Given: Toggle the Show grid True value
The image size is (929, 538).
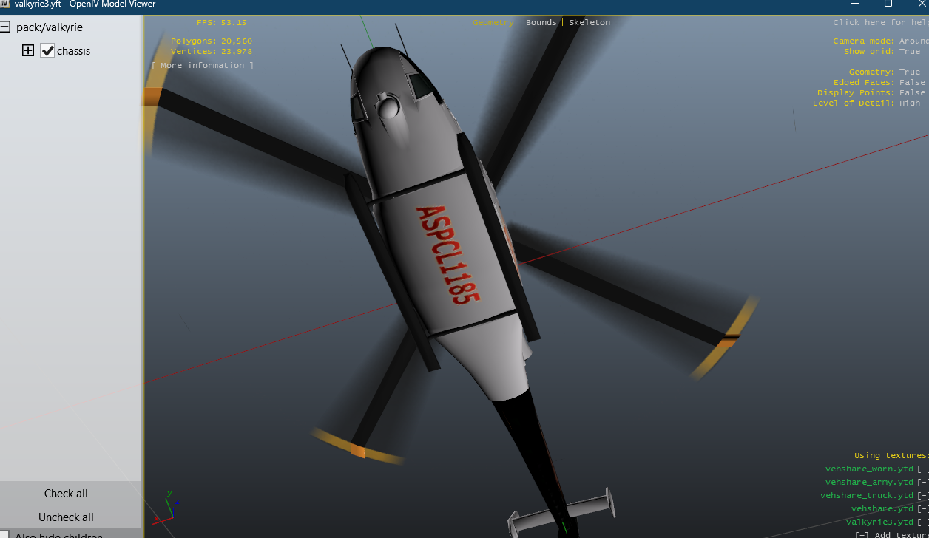Looking at the screenshot, I should point(910,52).
